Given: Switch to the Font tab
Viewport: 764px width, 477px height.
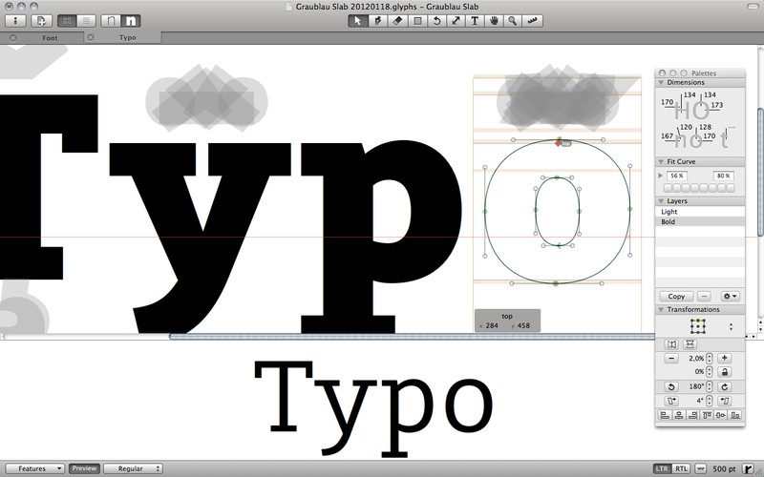Looking at the screenshot, I should point(49,38).
